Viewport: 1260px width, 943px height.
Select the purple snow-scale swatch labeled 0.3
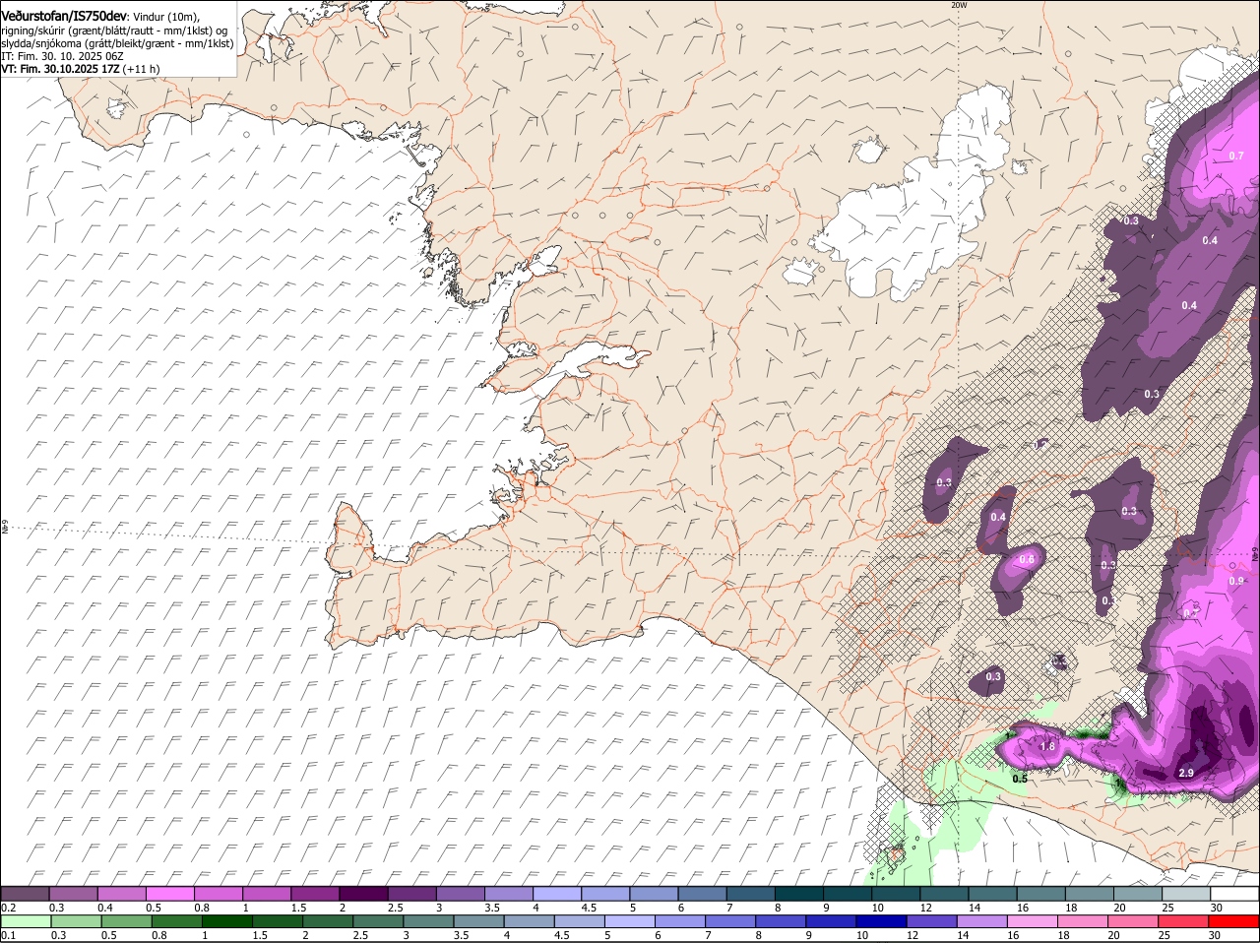pyautogui.click(x=74, y=894)
